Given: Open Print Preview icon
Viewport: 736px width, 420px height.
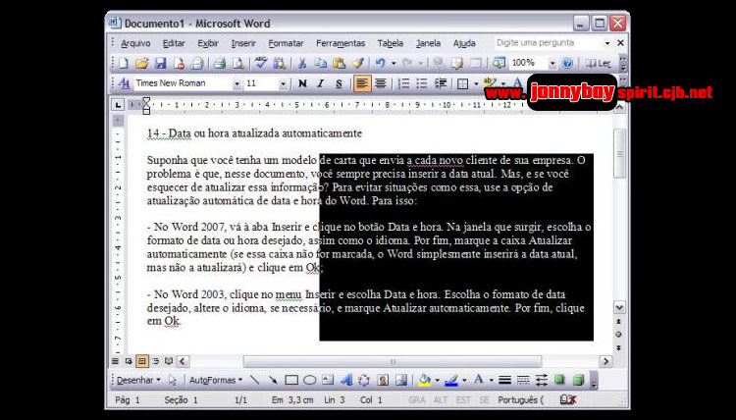Looking at the screenshot, I should [x=238, y=63].
